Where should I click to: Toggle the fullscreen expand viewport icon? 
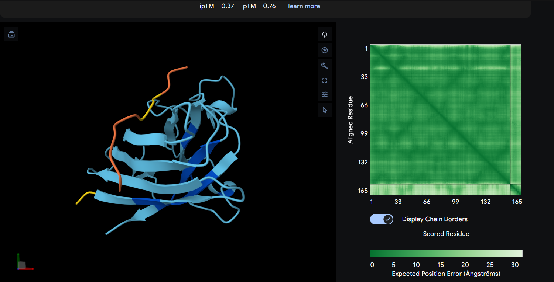tap(325, 80)
